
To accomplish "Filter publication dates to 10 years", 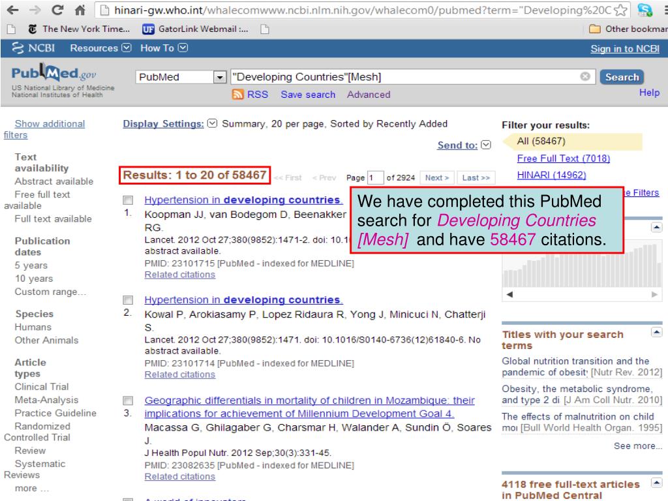I will coord(34,279).
